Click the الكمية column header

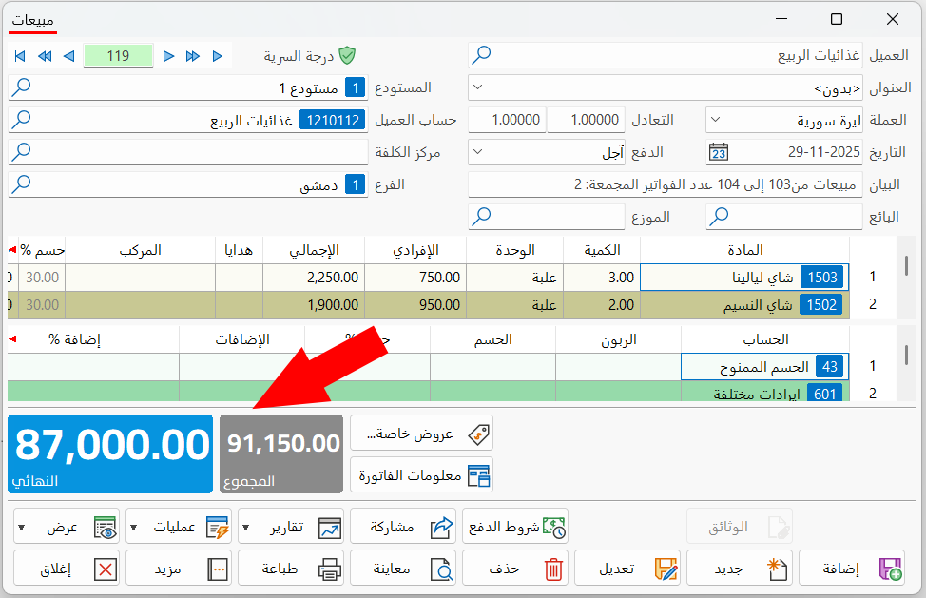coord(602,250)
